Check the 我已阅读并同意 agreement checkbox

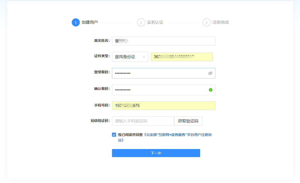click(114, 135)
